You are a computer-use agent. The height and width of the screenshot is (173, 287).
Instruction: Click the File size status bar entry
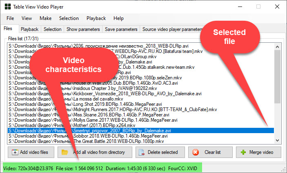(x=80, y=168)
